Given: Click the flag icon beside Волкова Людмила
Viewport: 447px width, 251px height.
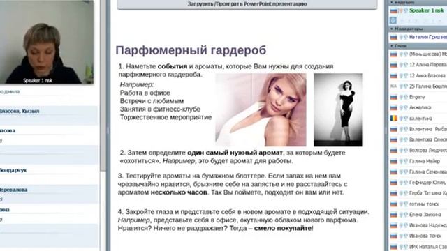Looking at the screenshot, I should pos(394,151).
